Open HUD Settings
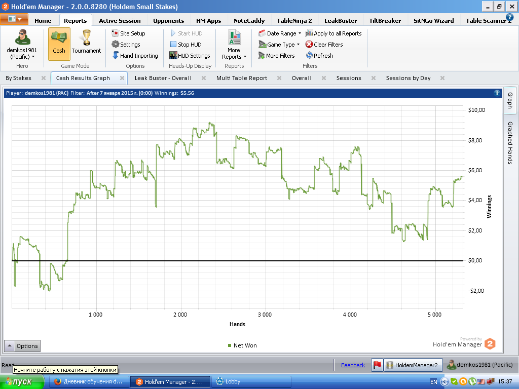Screen dimensions: 519x389 (190, 56)
